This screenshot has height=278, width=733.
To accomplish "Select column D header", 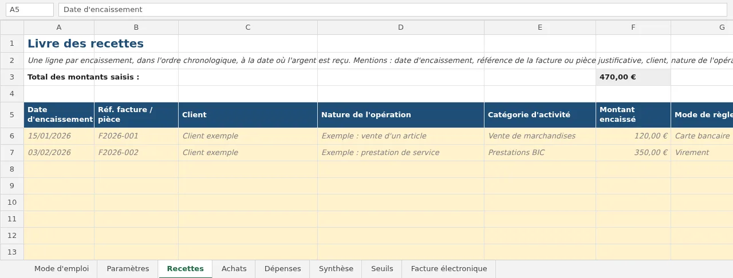I will [x=401, y=27].
